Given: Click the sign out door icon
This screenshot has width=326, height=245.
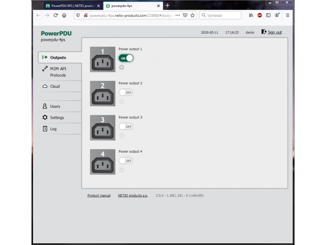Looking at the screenshot, I should pos(264,32).
